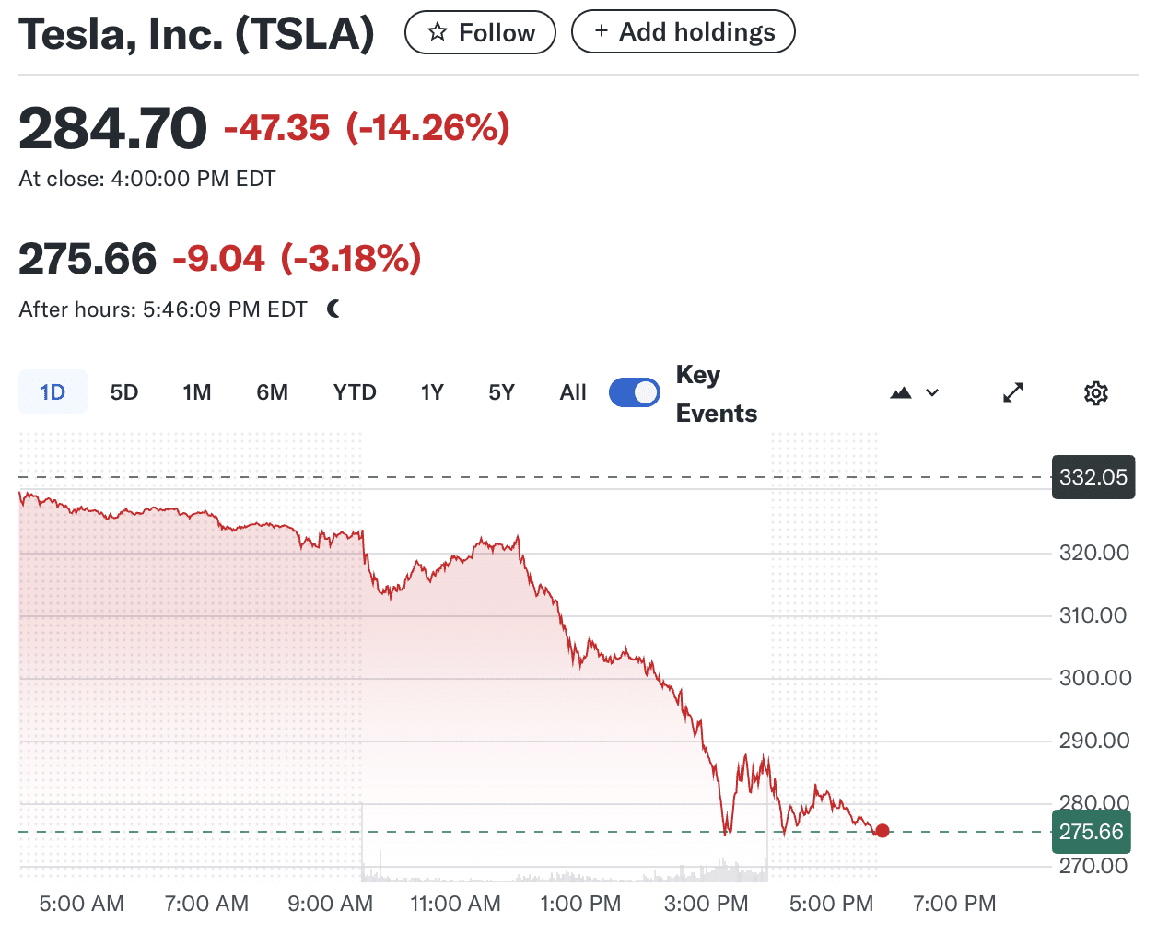Click the red current price dot on the chart
This screenshot has height=934, width=1157.
tap(882, 831)
